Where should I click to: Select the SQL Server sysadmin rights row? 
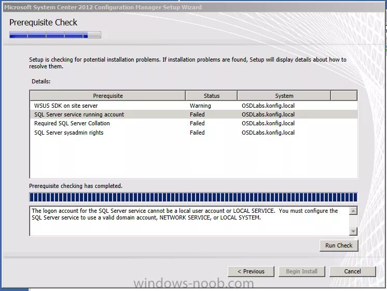click(x=193, y=133)
